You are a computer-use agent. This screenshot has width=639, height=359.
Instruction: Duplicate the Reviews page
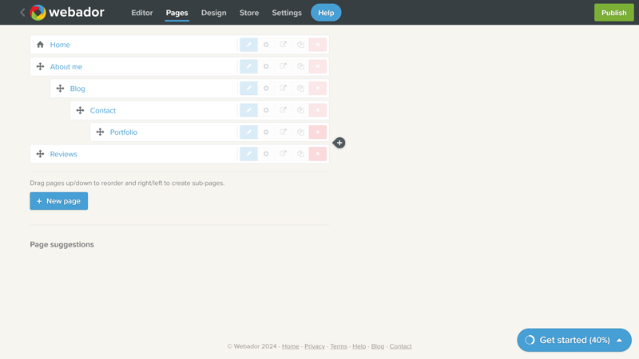300,154
